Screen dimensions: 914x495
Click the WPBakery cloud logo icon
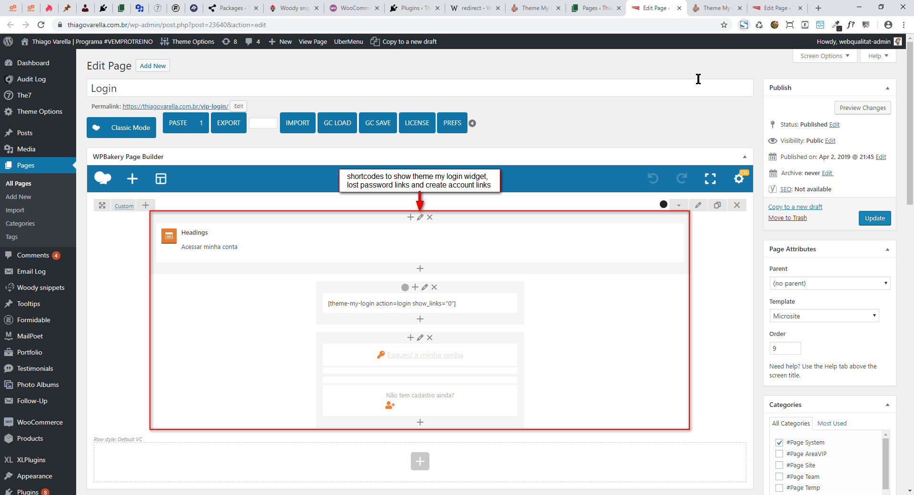pos(103,178)
